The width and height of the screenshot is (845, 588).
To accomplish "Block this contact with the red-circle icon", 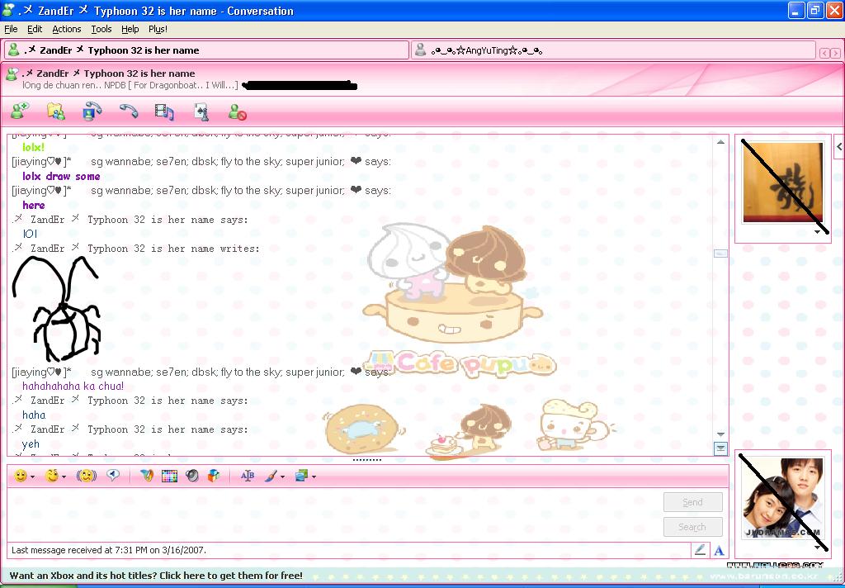I will pyautogui.click(x=237, y=111).
